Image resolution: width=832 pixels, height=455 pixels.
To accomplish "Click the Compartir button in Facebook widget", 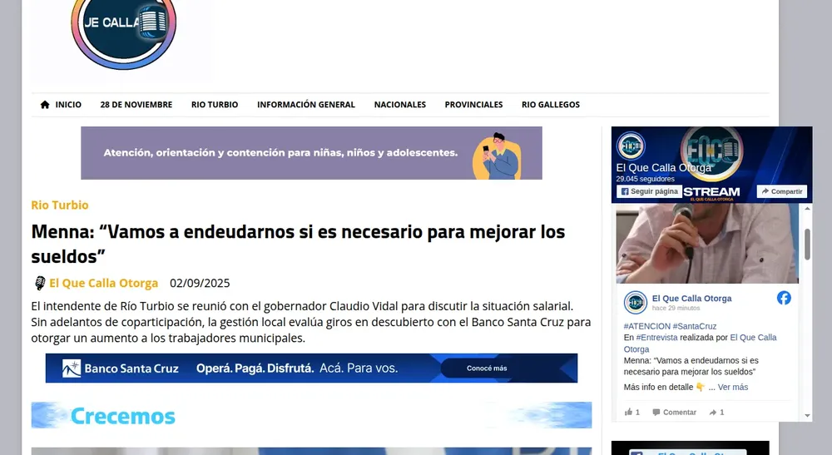I will coord(781,191).
